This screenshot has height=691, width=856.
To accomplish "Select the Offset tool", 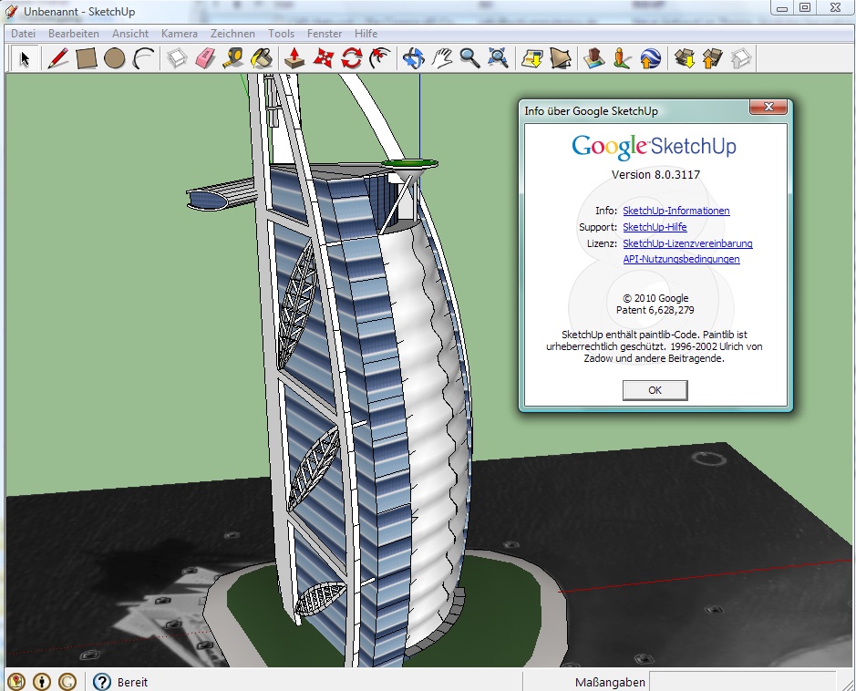I will click(380, 58).
